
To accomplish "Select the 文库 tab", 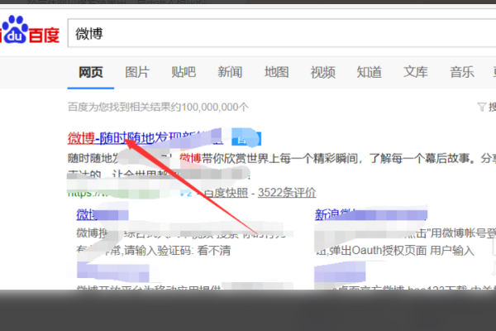I will tap(416, 72).
